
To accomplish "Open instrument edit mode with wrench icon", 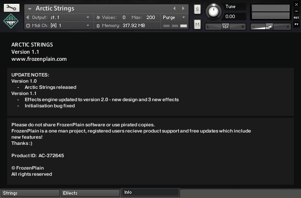I will [x=11, y=8].
